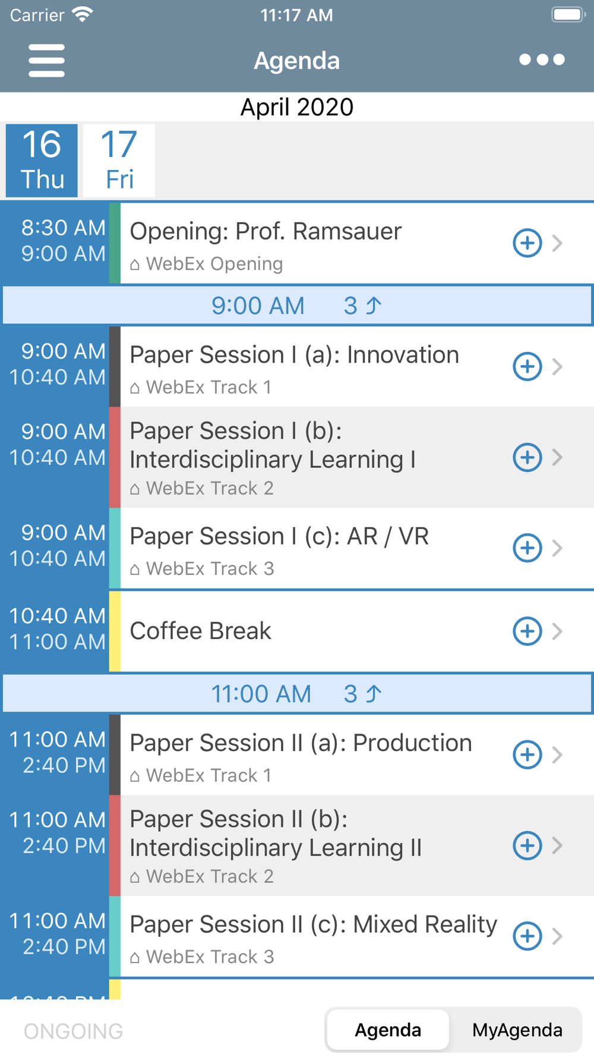
Task: Select Thursday 16 date tab
Action: click(42, 161)
